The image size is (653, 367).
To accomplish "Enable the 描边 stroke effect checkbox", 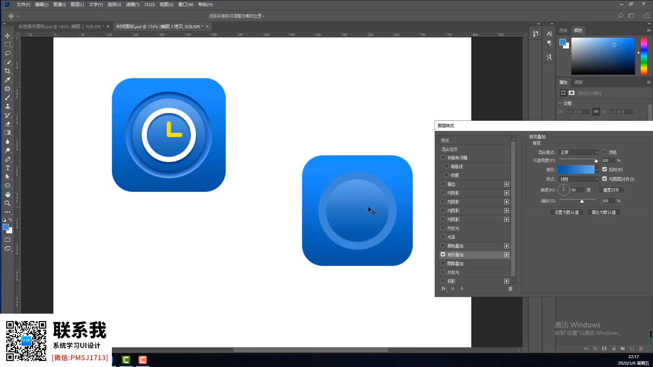I will point(443,184).
